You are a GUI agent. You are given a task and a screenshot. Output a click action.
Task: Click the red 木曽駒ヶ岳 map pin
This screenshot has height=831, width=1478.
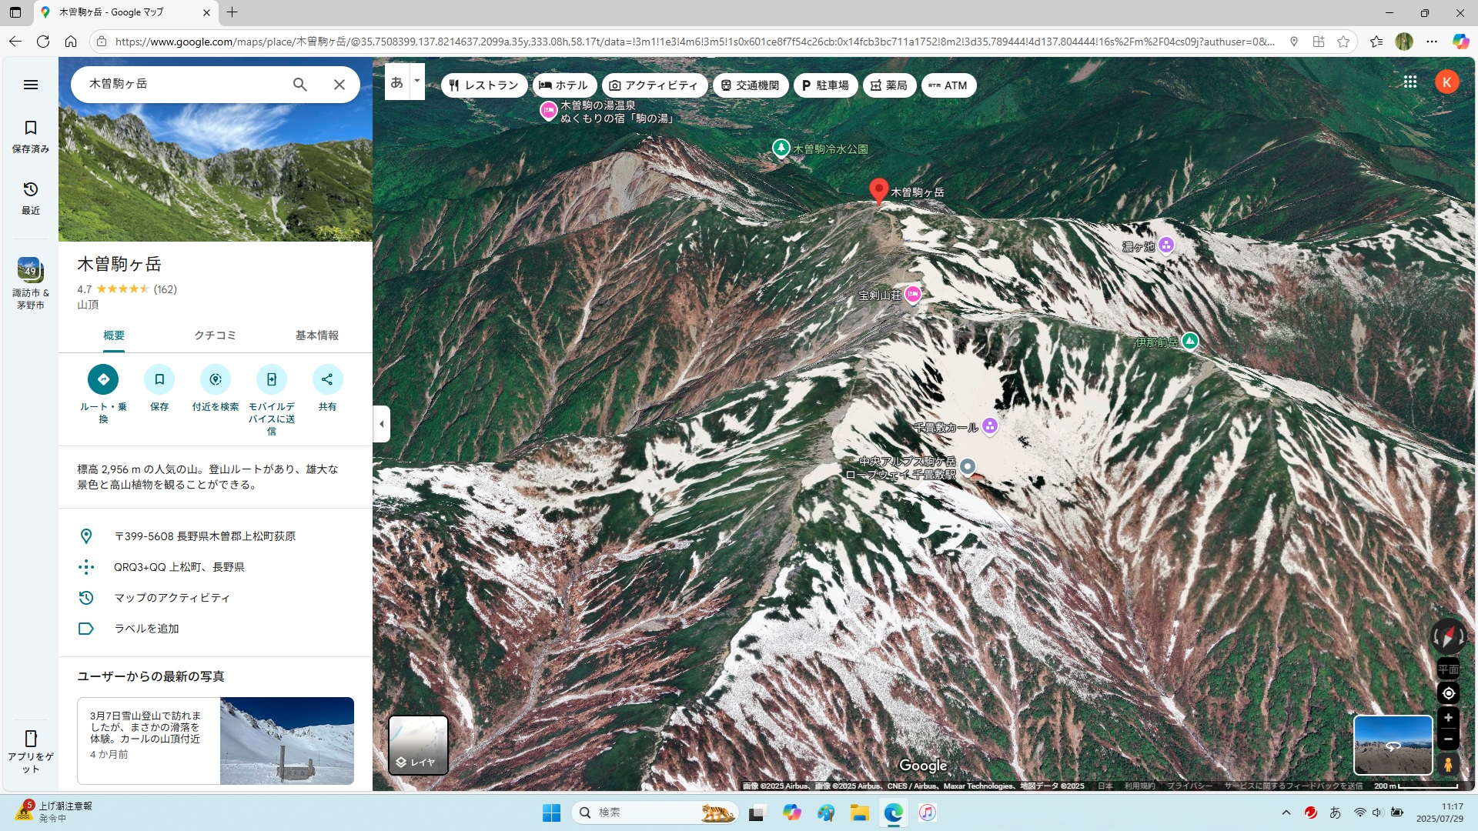pos(878,191)
